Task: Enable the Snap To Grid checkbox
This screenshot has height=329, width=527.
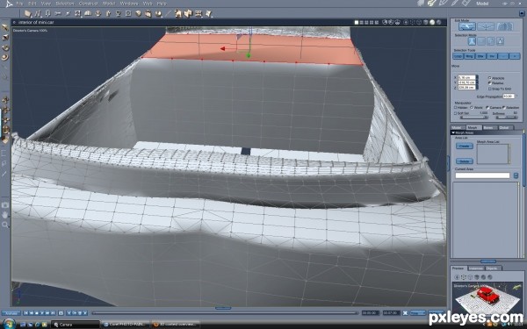Action: (x=490, y=89)
